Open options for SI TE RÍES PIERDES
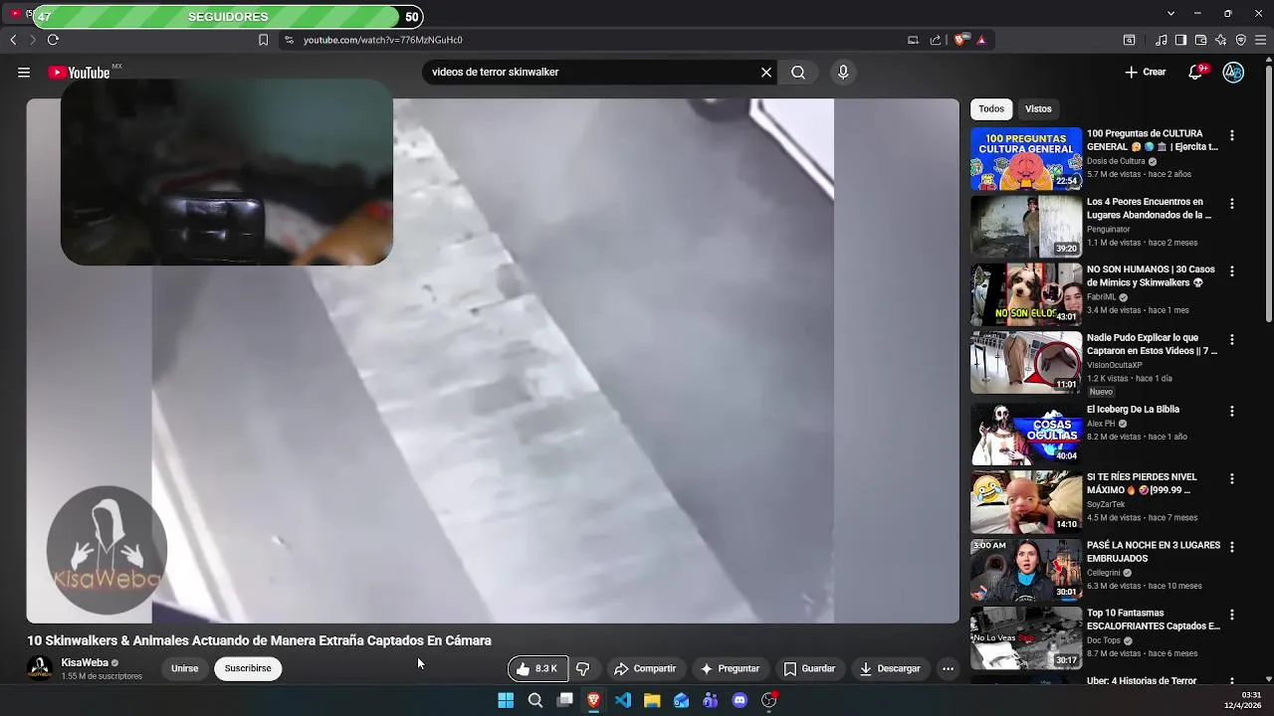The image size is (1274, 716). pos(1232,478)
